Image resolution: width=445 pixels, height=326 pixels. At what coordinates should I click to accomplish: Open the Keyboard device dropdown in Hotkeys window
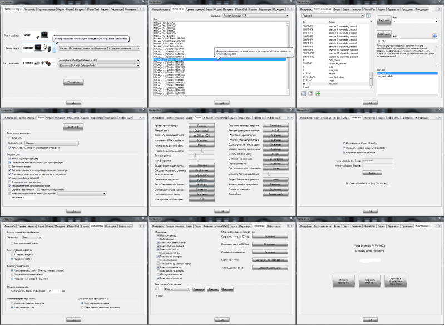tap(333, 16)
